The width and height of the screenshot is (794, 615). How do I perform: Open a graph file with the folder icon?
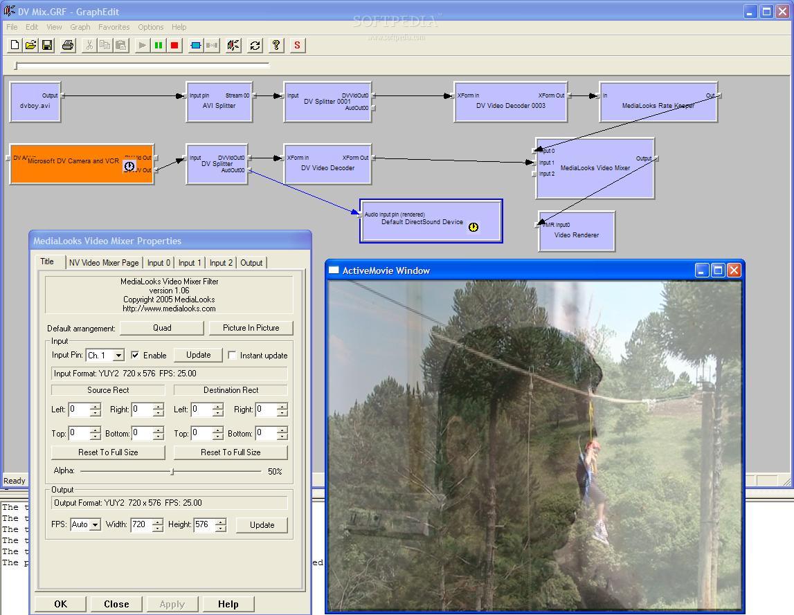click(x=31, y=45)
